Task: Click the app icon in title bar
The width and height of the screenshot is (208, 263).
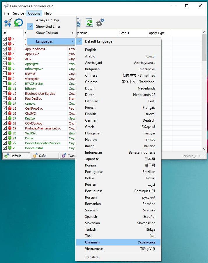Action: 6,6
